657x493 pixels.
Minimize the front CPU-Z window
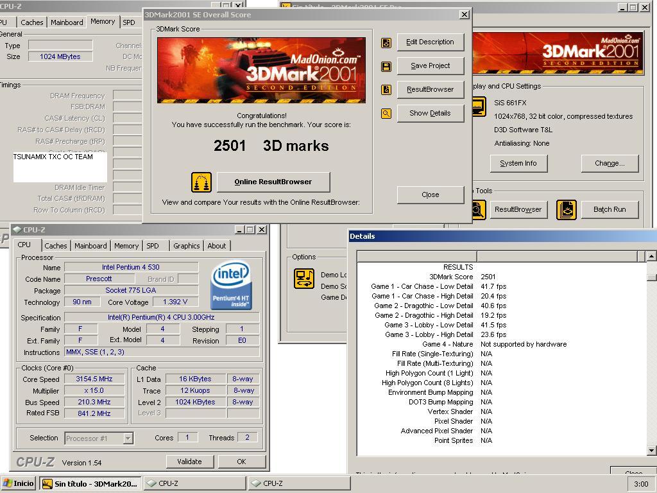coord(239,230)
